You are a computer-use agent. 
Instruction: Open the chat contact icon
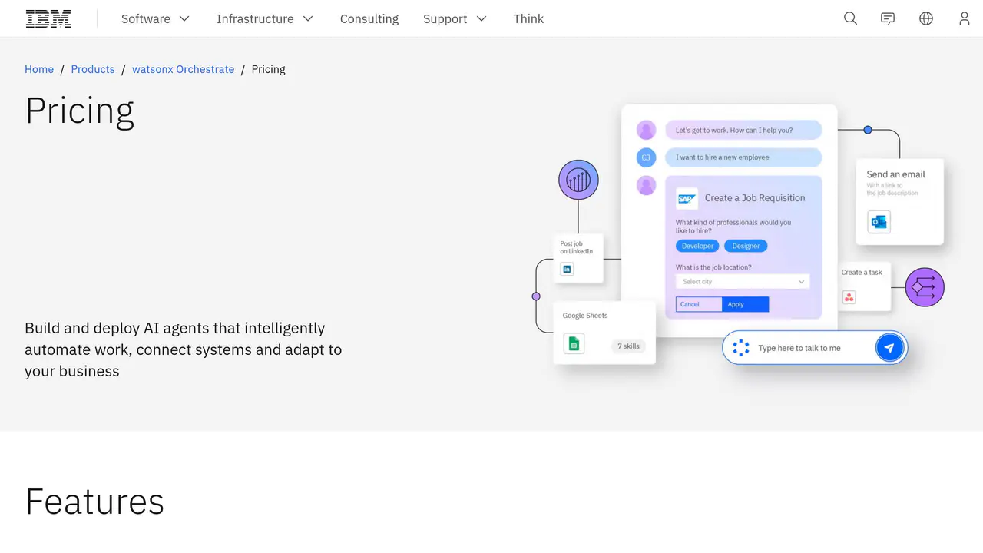tap(888, 18)
